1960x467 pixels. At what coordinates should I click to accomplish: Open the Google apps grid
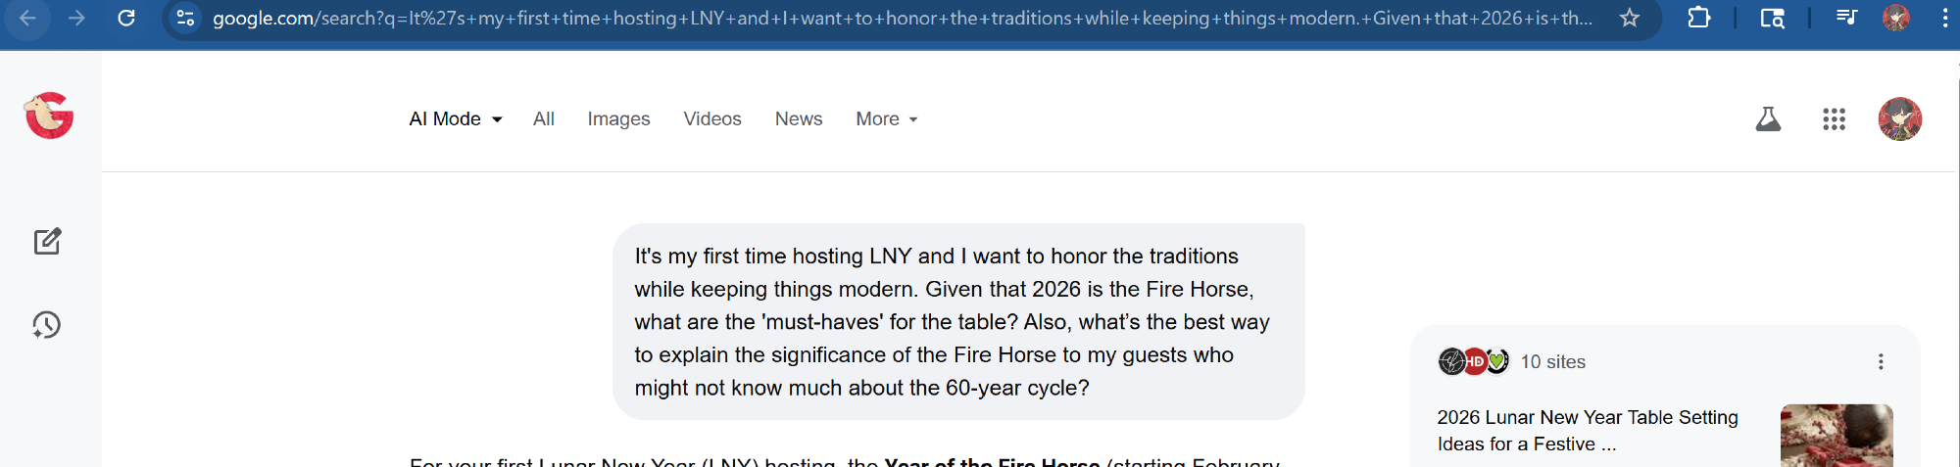(x=1834, y=119)
